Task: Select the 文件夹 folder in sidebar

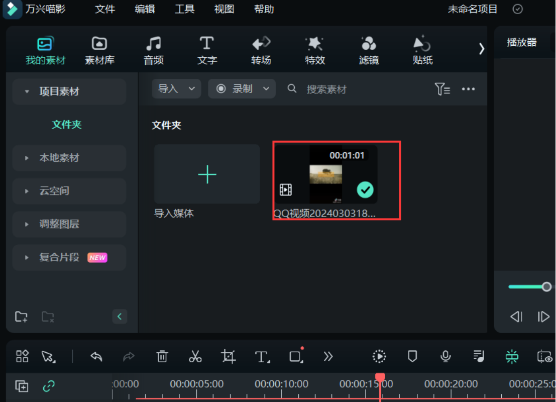Action: click(x=67, y=125)
